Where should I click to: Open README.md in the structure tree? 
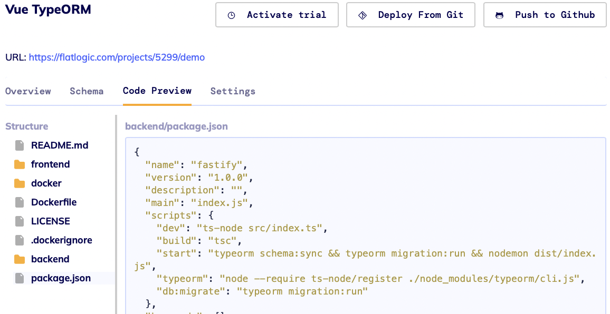60,146
